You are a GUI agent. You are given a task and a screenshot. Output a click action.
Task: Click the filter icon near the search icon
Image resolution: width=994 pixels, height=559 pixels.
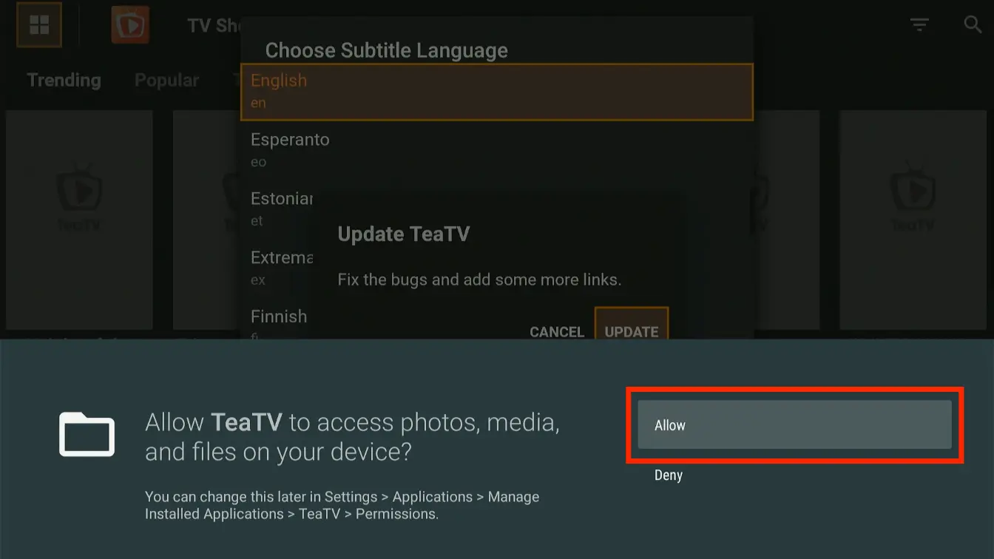point(919,24)
